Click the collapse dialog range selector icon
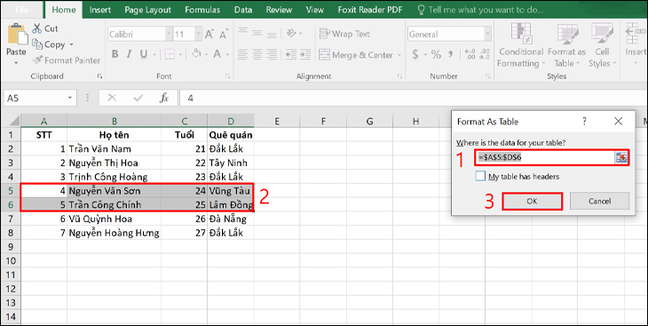The image size is (648, 326). point(621,157)
